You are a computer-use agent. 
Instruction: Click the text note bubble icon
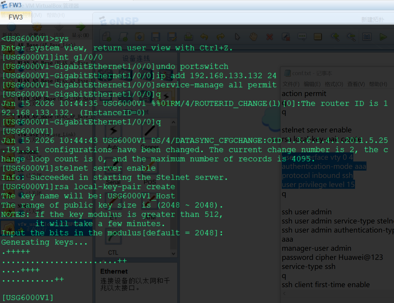pos(302,37)
